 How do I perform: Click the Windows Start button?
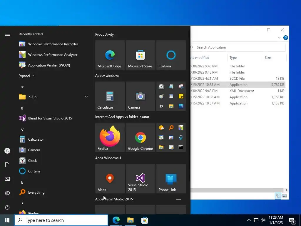tap(7, 220)
